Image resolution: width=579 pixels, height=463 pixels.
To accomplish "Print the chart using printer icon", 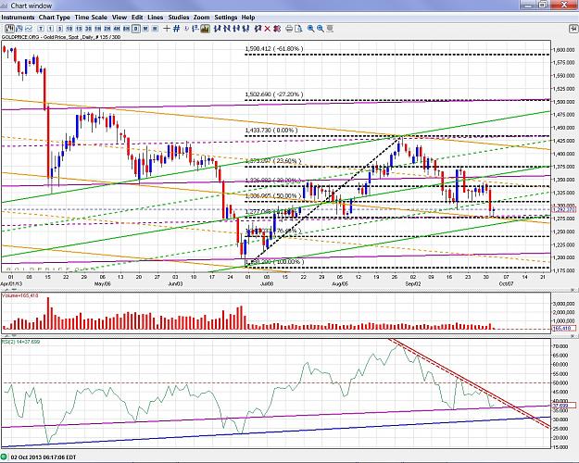I will tap(289, 29).
